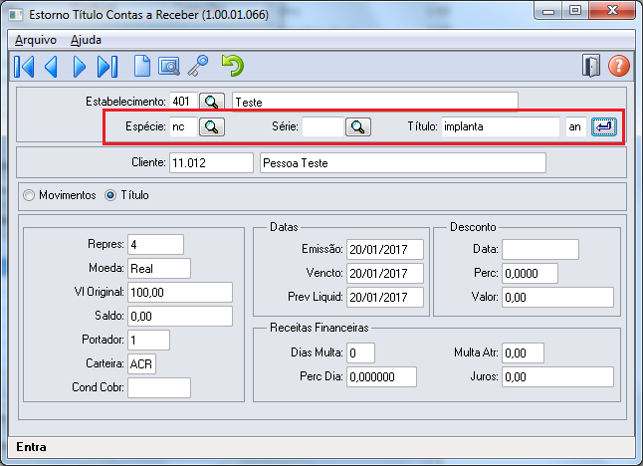Open Série lookup magnifier
Image resolution: width=643 pixels, height=466 pixels.
coord(358,126)
